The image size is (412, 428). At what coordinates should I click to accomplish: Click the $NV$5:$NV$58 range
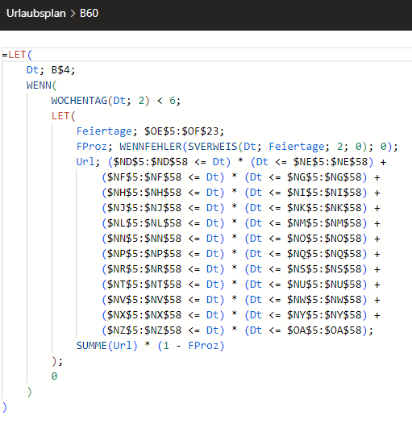tap(144, 299)
